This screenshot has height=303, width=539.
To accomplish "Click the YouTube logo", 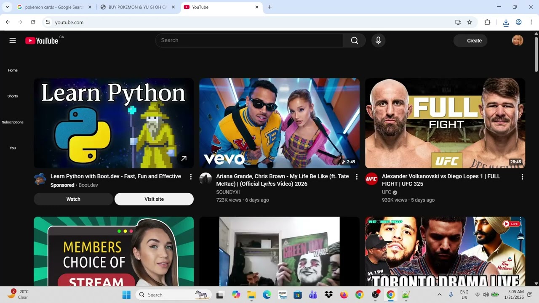I will click(41, 40).
